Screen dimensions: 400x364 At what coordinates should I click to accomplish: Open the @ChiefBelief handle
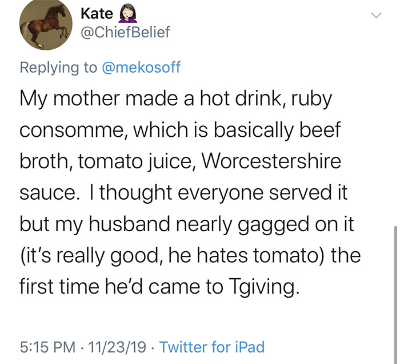[125, 33]
